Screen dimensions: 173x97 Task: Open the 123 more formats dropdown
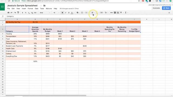(35, 13)
